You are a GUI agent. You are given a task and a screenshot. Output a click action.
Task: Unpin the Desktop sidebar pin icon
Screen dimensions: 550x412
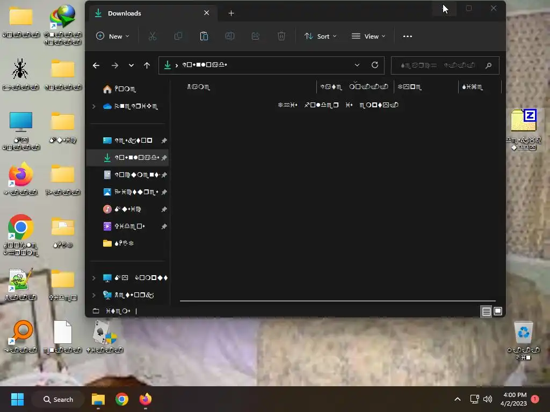click(164, 141)
